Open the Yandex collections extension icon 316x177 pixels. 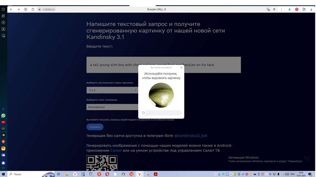pos(304,9)
